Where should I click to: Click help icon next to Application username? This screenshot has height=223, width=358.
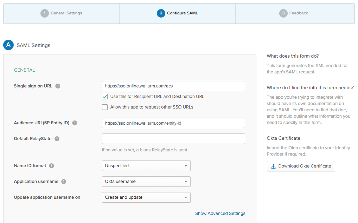(x=64, y=182)
